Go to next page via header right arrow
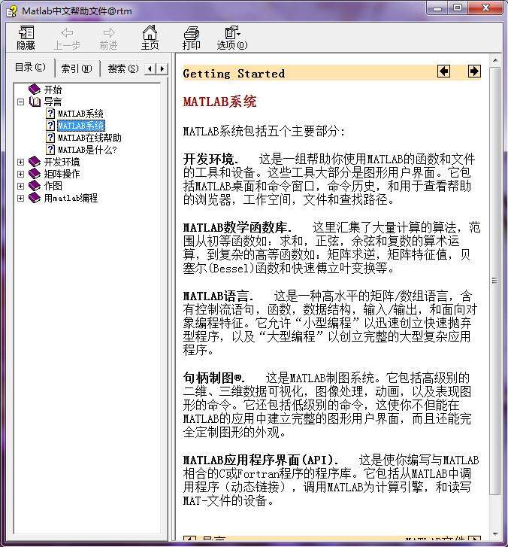 [x=474, y=71]
